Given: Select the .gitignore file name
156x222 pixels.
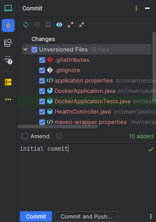Looking at the screenshot, I should 67,70.
